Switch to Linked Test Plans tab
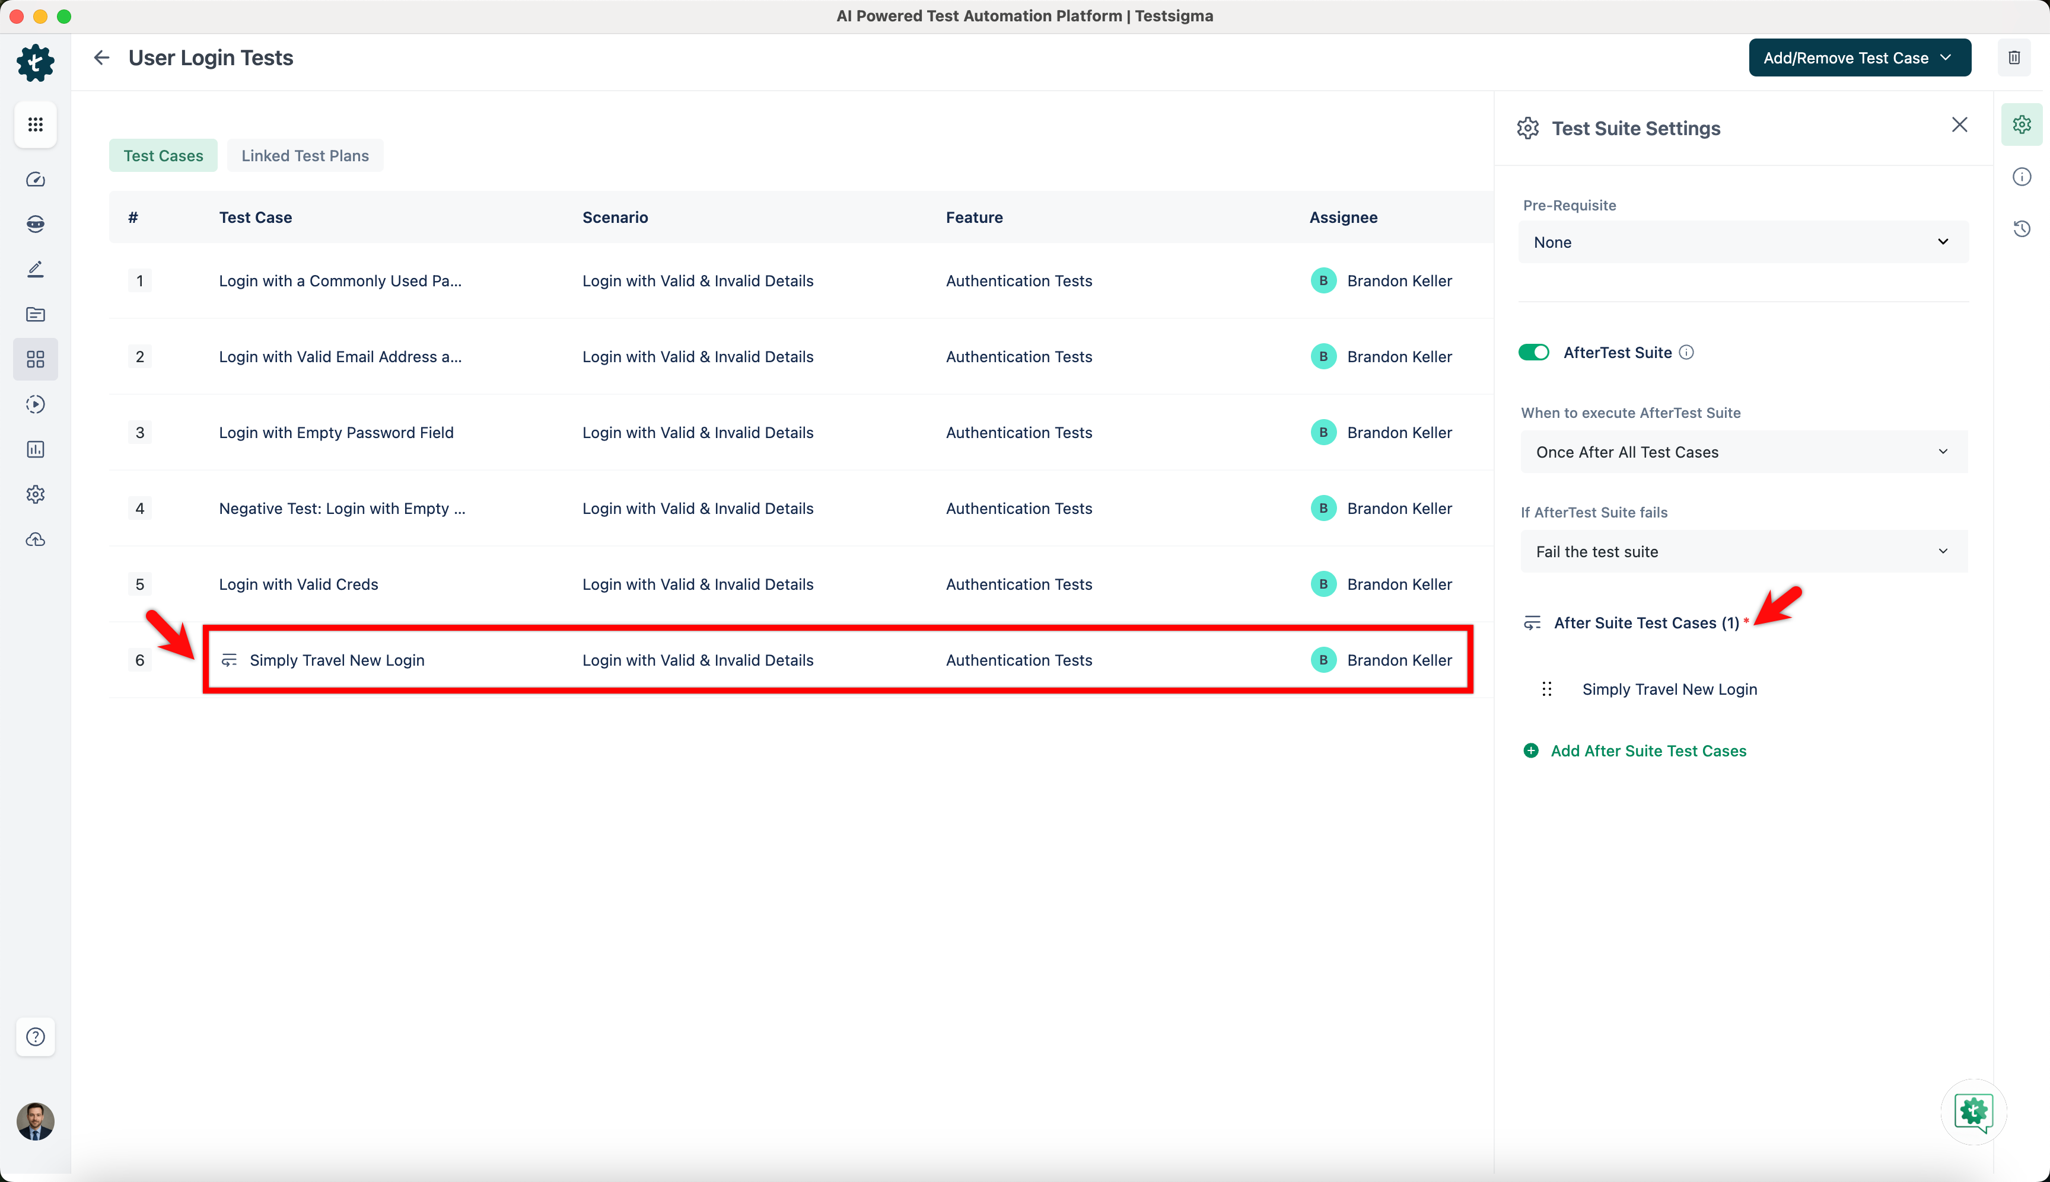This screenshot has width=2050, height=1182. click(x=304, y=156)
